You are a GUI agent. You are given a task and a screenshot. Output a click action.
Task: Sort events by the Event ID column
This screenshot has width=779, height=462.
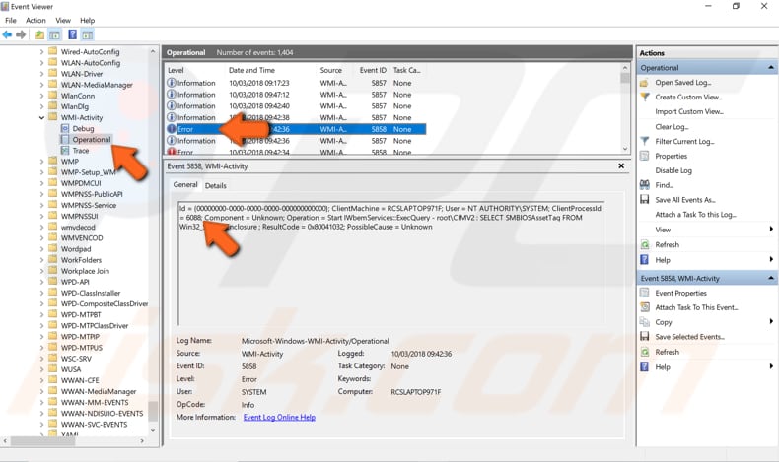[373, 70]
